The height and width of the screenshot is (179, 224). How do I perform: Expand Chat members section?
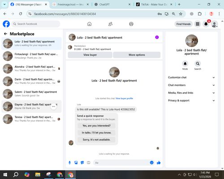click(191, 85)
